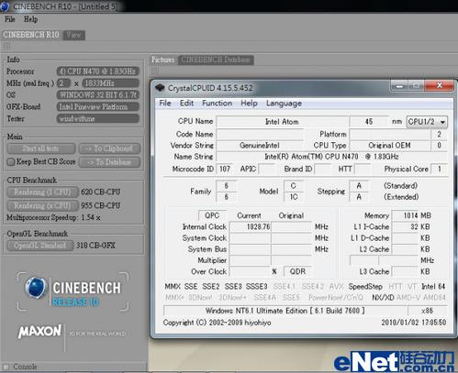This screenshot has height=373, width=458.
Task: Click the CrystalCPUID chip icon in title bar
Action: pyautogui.click(x=160, y=88)
